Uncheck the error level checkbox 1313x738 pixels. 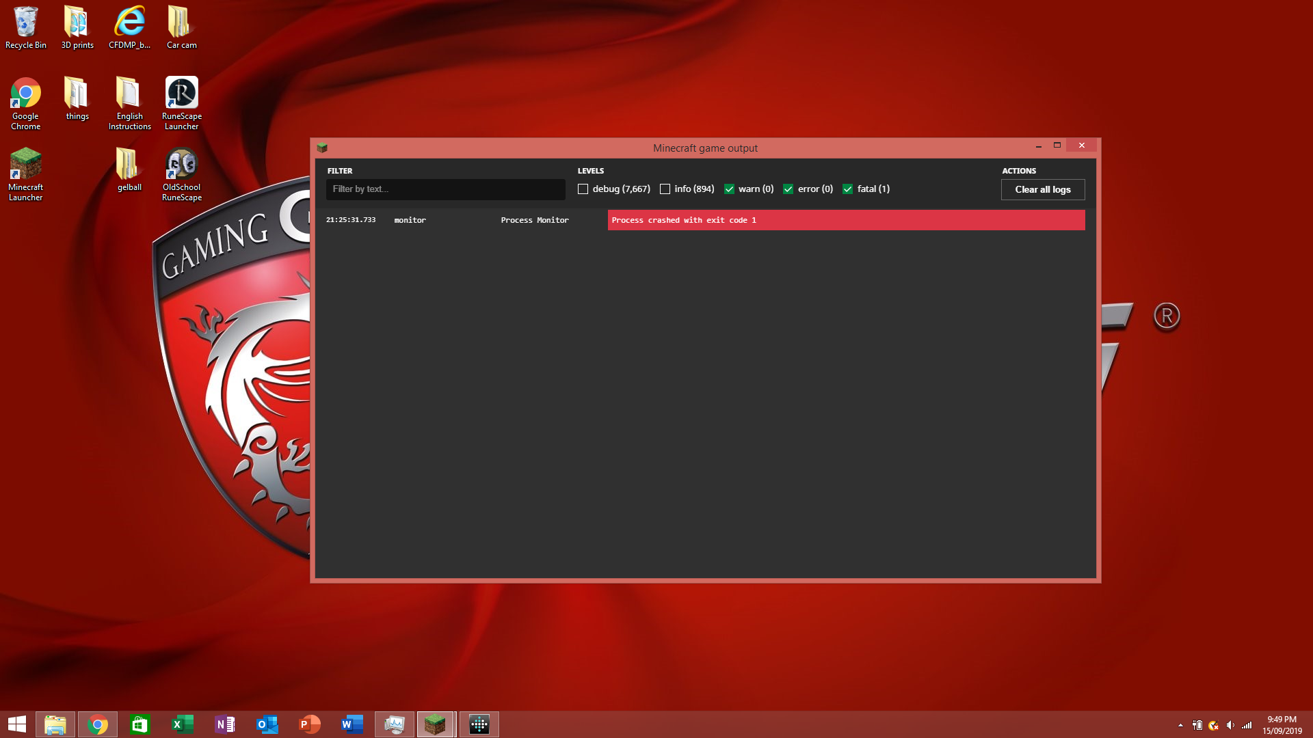tap(788, 189)
